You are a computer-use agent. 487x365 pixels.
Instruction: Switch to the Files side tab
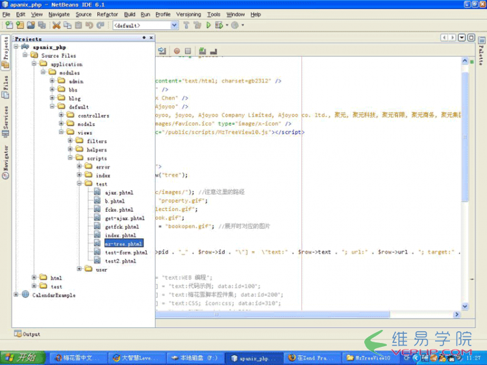point(6,86)
